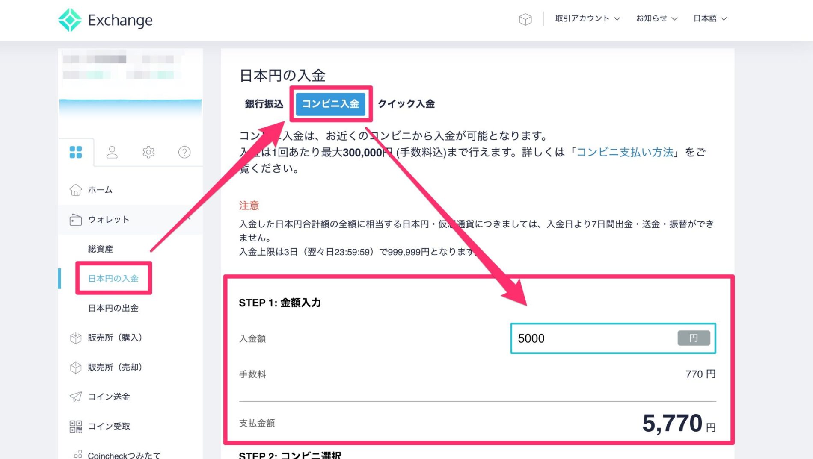Click the box icon next to 販売所（売却）

(76, 368)
